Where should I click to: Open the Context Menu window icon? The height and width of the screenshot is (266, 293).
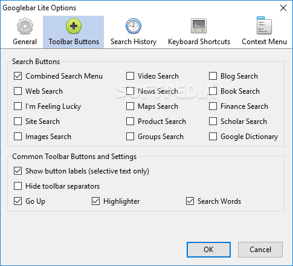coord(264,25)
